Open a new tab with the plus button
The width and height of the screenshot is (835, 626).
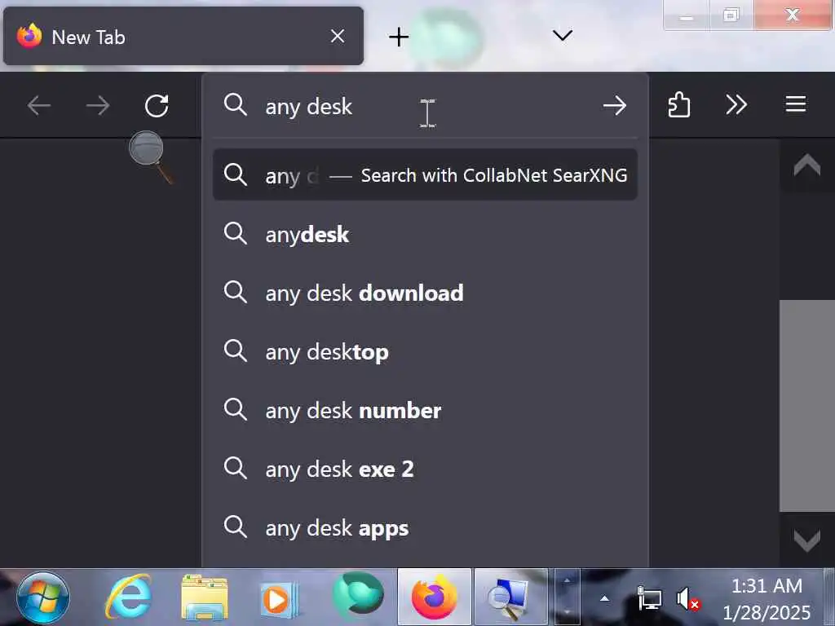pyautogui.click(x=399, y=37)
